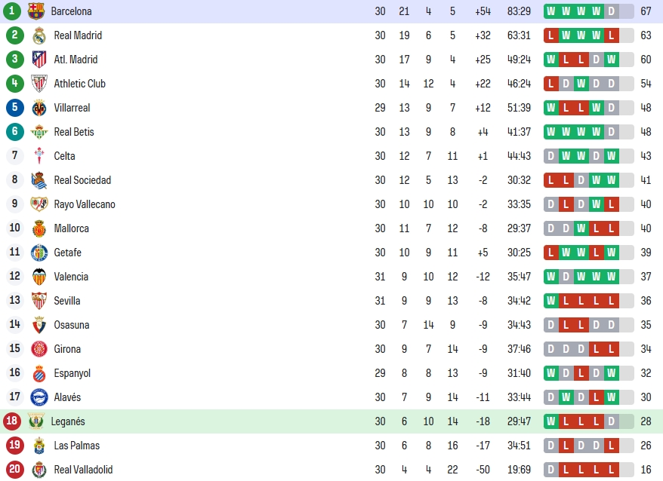Click the red position 18 badge
Image resolution: width=663 pixels, height=481 pixels.
pos(12,421)
